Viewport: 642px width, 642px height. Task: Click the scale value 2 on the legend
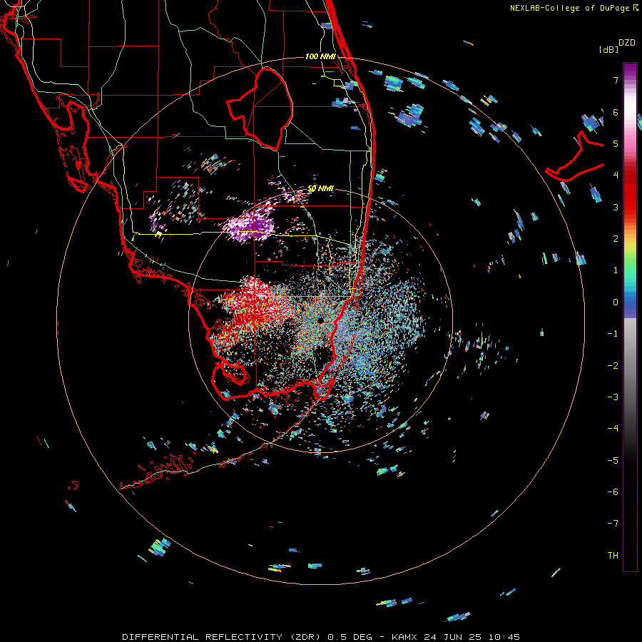tap(616, 238)
